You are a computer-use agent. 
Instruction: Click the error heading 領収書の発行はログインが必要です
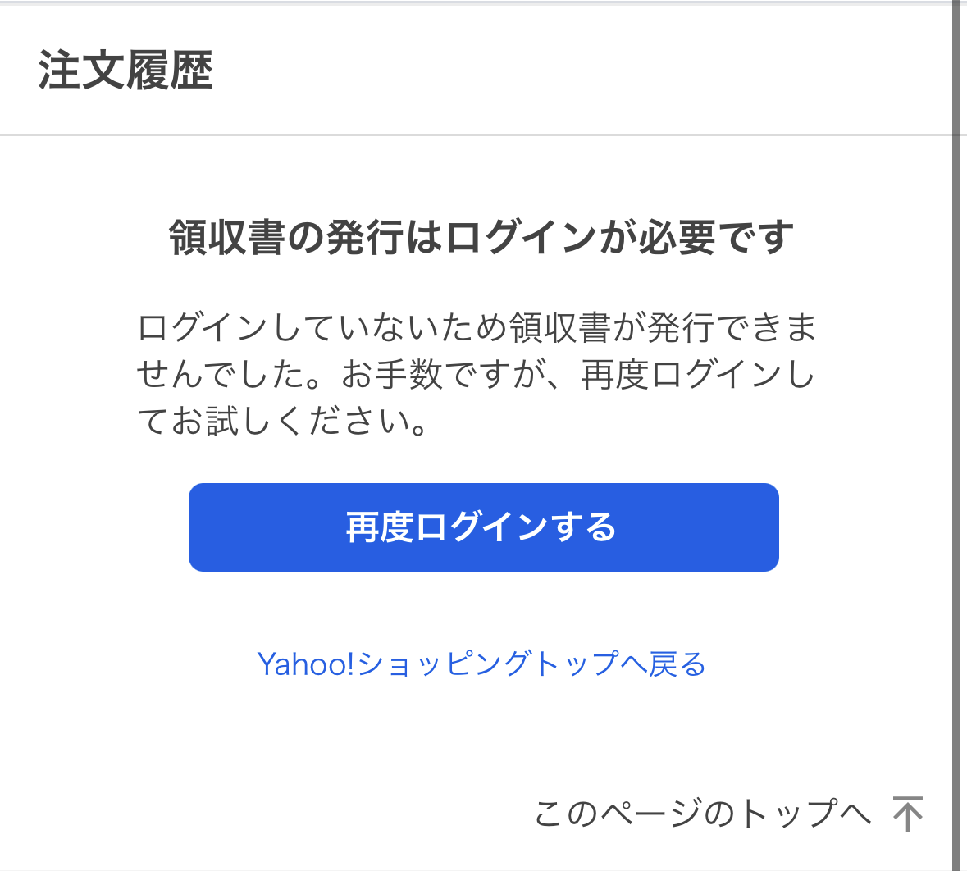click(483, 237)
